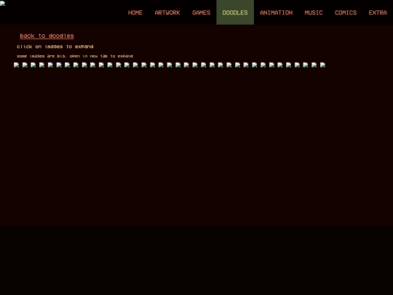Screen dimensions: 393x295
Task: Follow the 'back to doodles' link
Action: point(47,36)
